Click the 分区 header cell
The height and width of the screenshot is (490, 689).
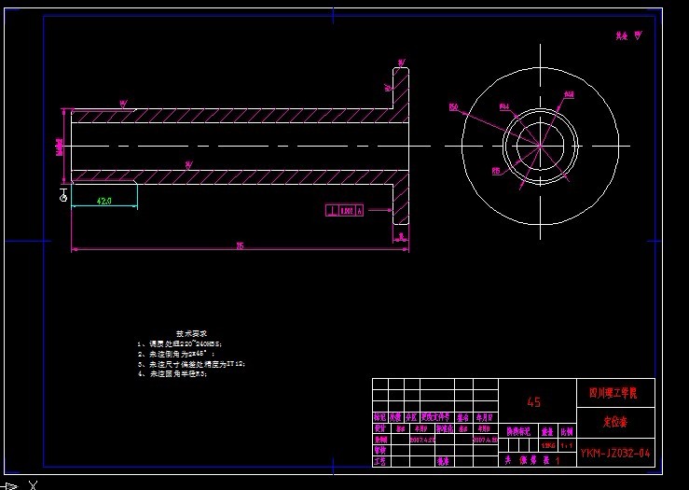pos(412,417)
